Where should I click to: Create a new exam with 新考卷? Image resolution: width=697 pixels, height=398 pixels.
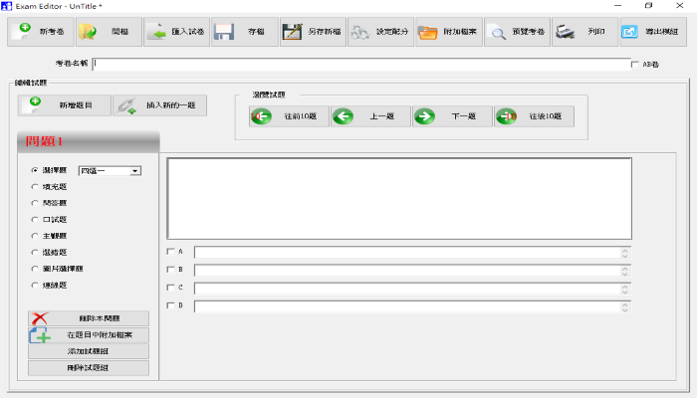[x=40, y=32]
